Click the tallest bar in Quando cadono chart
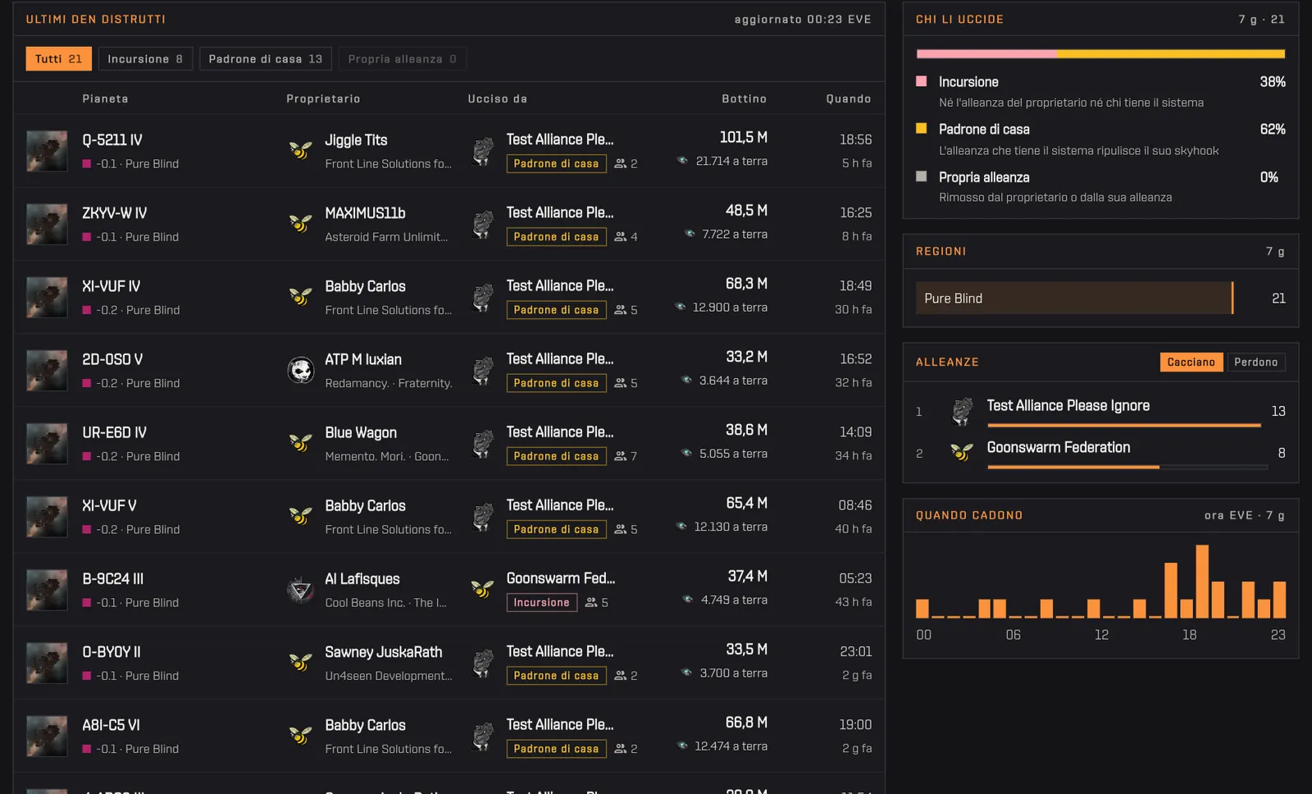This screenshot has width=1312, height=794. pyautogui.click(x=1202, y=582)
